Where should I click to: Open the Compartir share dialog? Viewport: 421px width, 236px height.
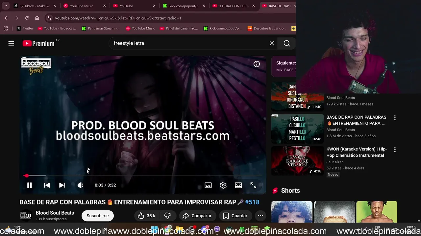[x=197, y=216]
